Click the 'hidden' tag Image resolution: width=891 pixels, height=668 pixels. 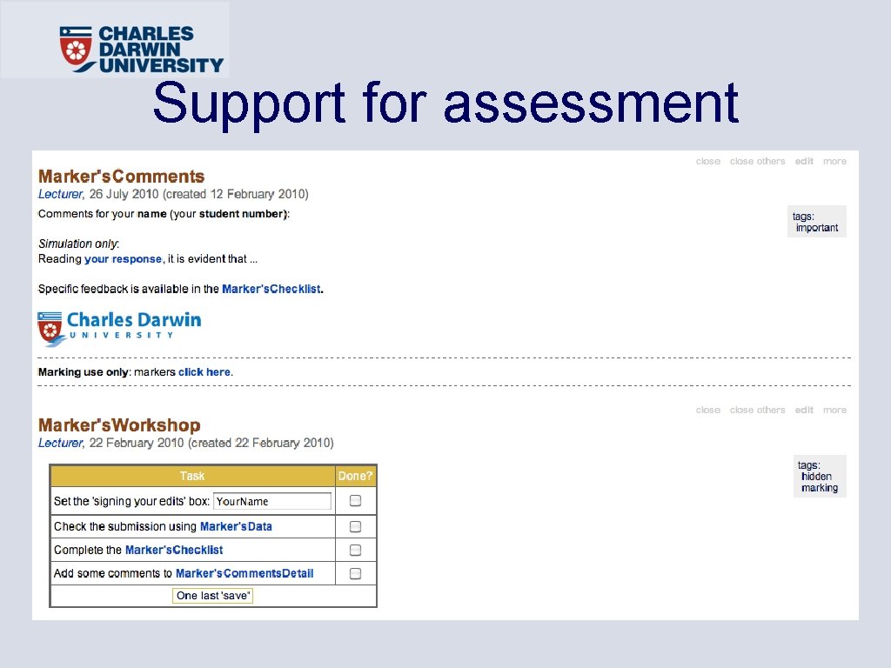[x=816, y=477]
